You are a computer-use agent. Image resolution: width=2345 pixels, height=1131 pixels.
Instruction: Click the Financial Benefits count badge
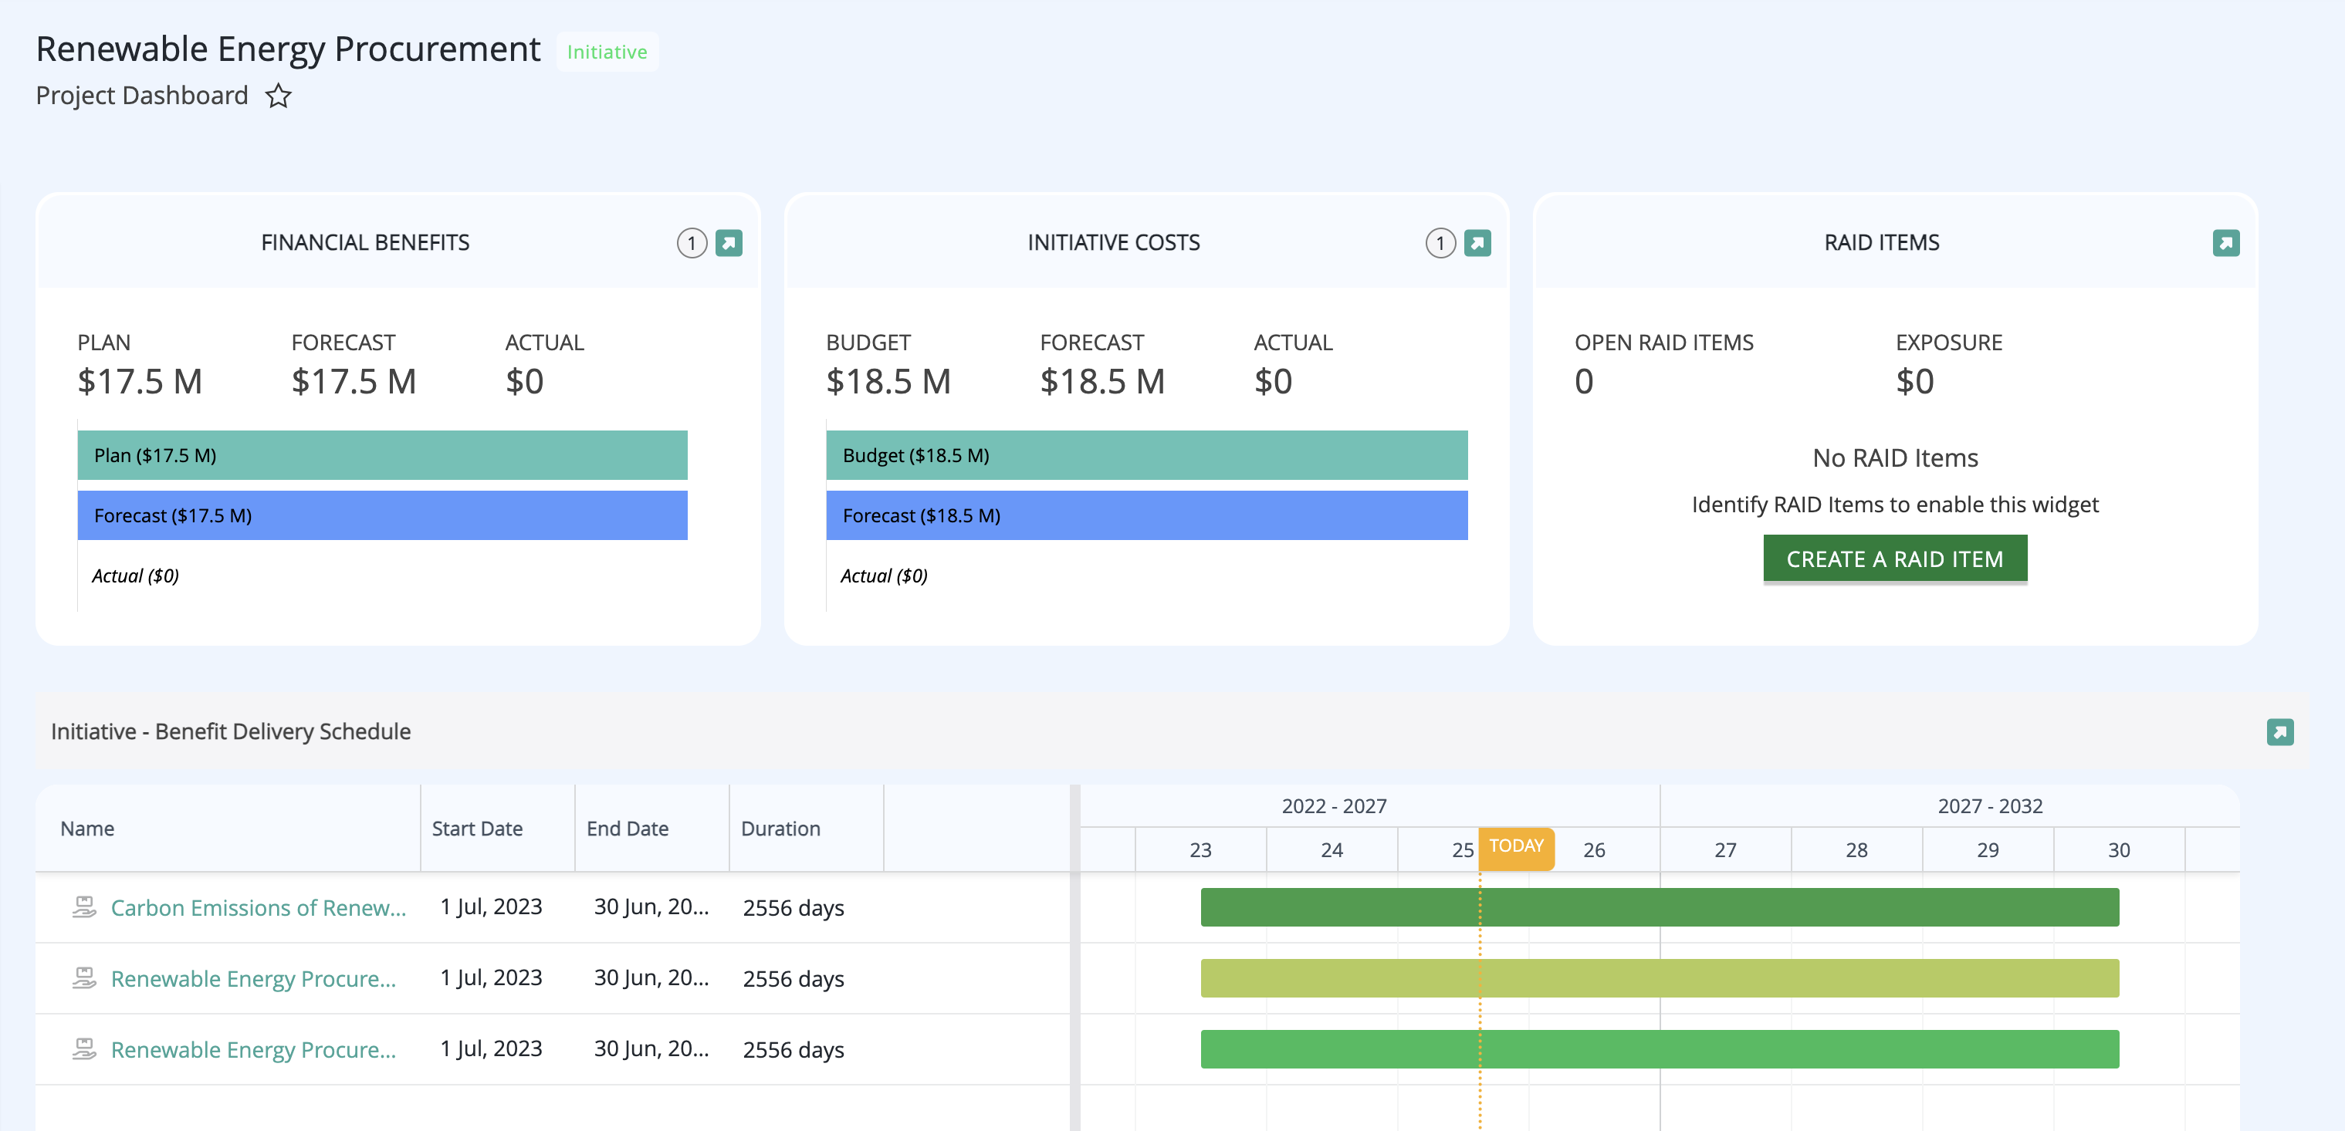[692, 243]
